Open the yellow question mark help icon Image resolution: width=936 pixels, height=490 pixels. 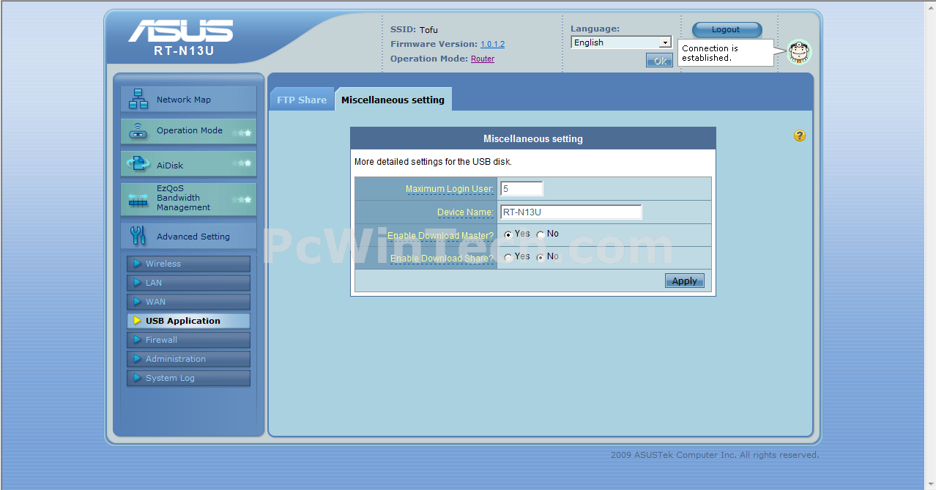[x=799, y=136]
